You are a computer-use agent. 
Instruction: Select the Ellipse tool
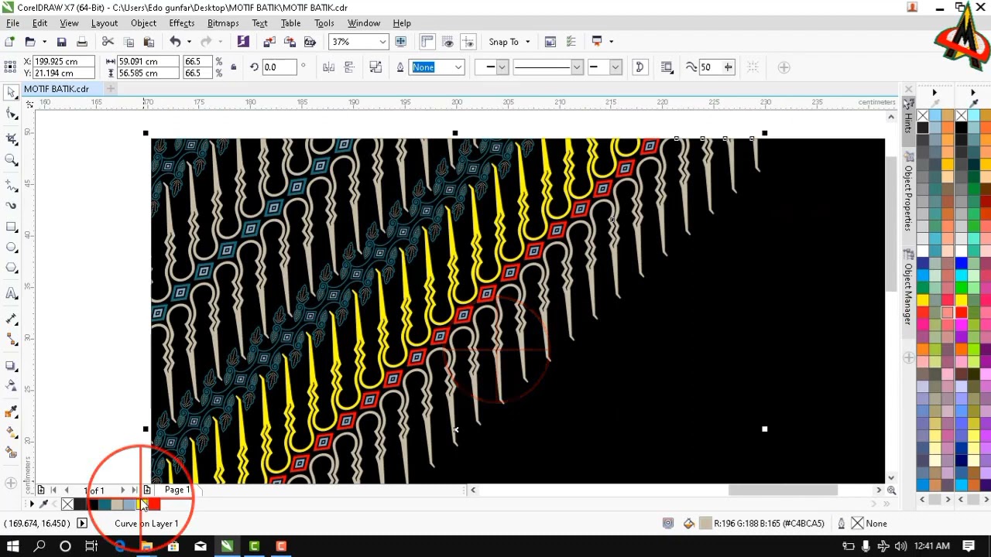click(11, 248)
